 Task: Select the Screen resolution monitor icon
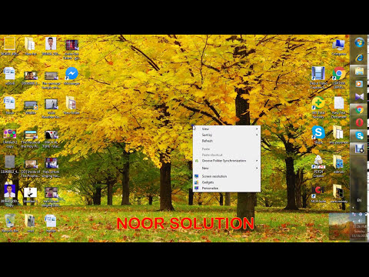pos(197,176)
